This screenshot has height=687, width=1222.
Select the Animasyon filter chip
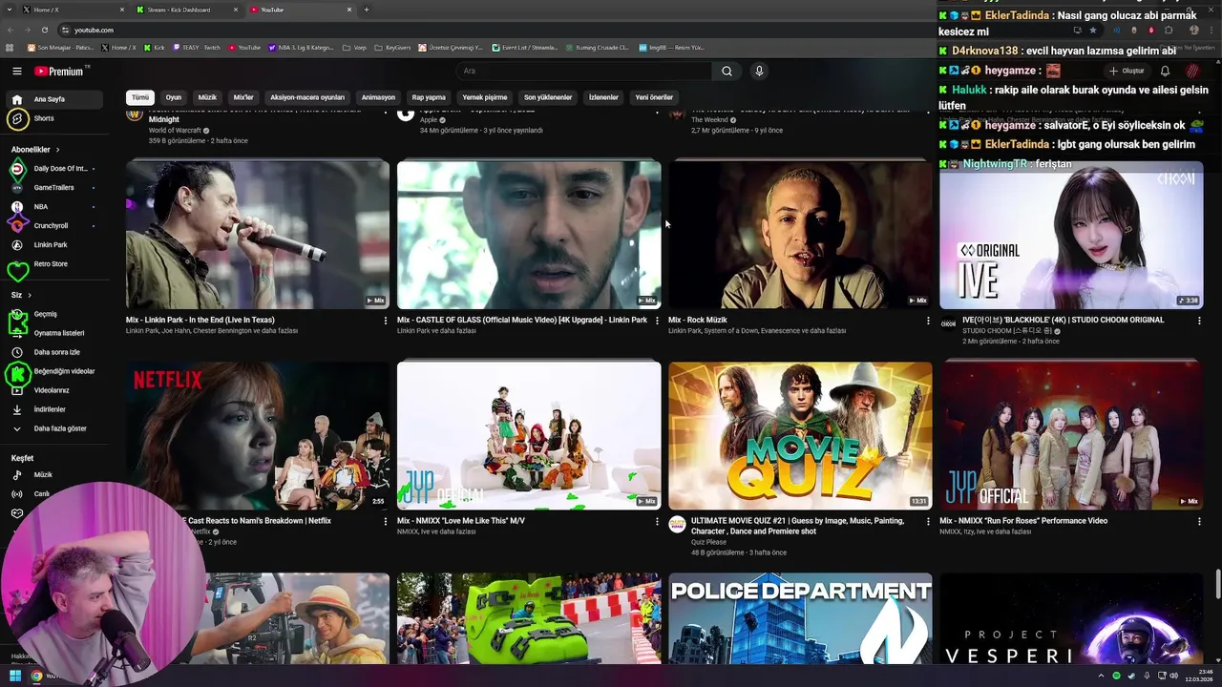tap(378, 97)
